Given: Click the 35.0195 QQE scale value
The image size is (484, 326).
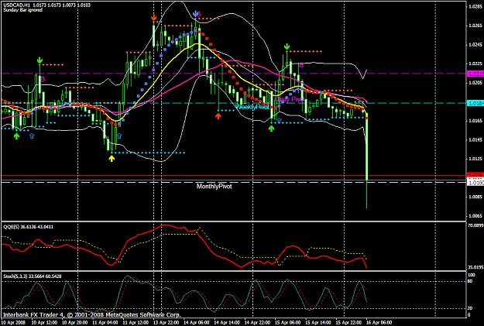Looking at the screenshot, I should click(475, 267).
